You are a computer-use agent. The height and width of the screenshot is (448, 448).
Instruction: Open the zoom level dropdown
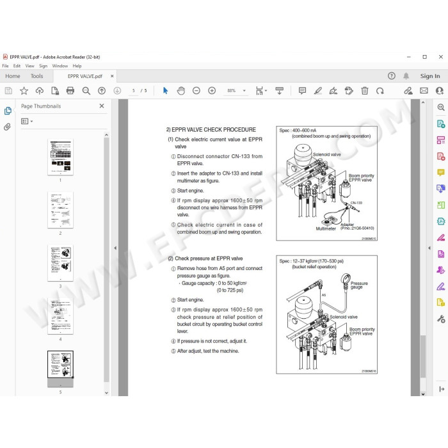(x=244, y=91)
